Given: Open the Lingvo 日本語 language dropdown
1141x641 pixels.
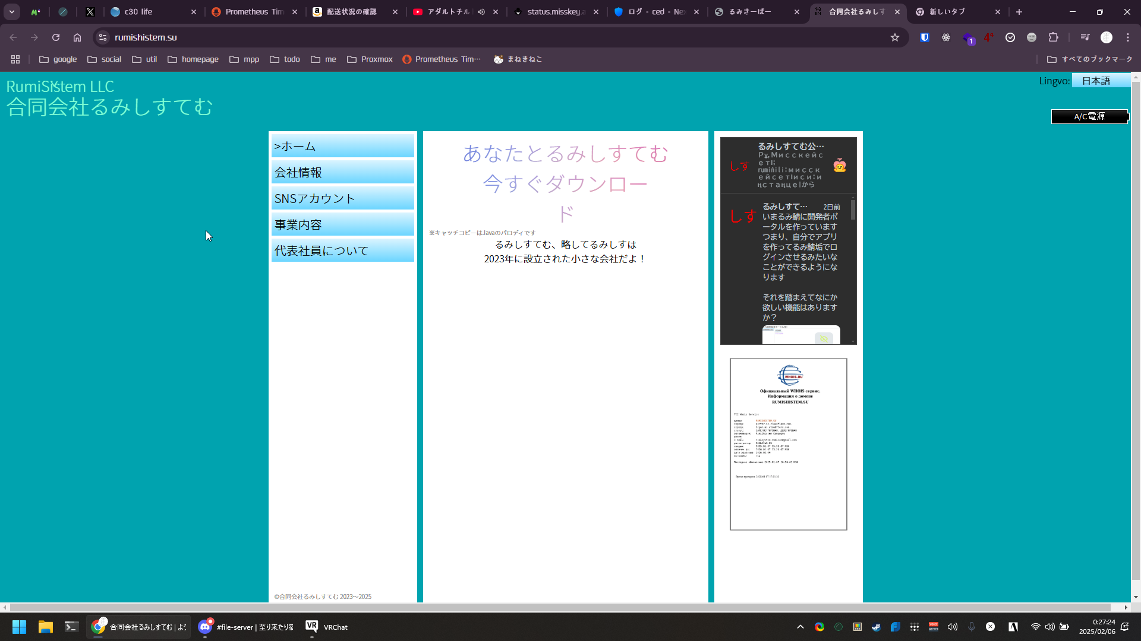Looking at the screenshot, I should (x=1100, y=81).
